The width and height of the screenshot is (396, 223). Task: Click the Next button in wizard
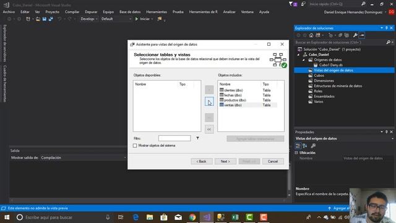click(225, 161)
